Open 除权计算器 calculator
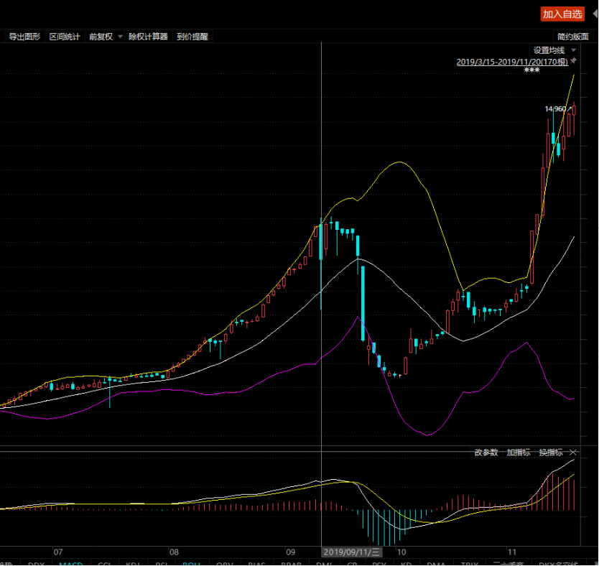 click(x=148, y=37)
